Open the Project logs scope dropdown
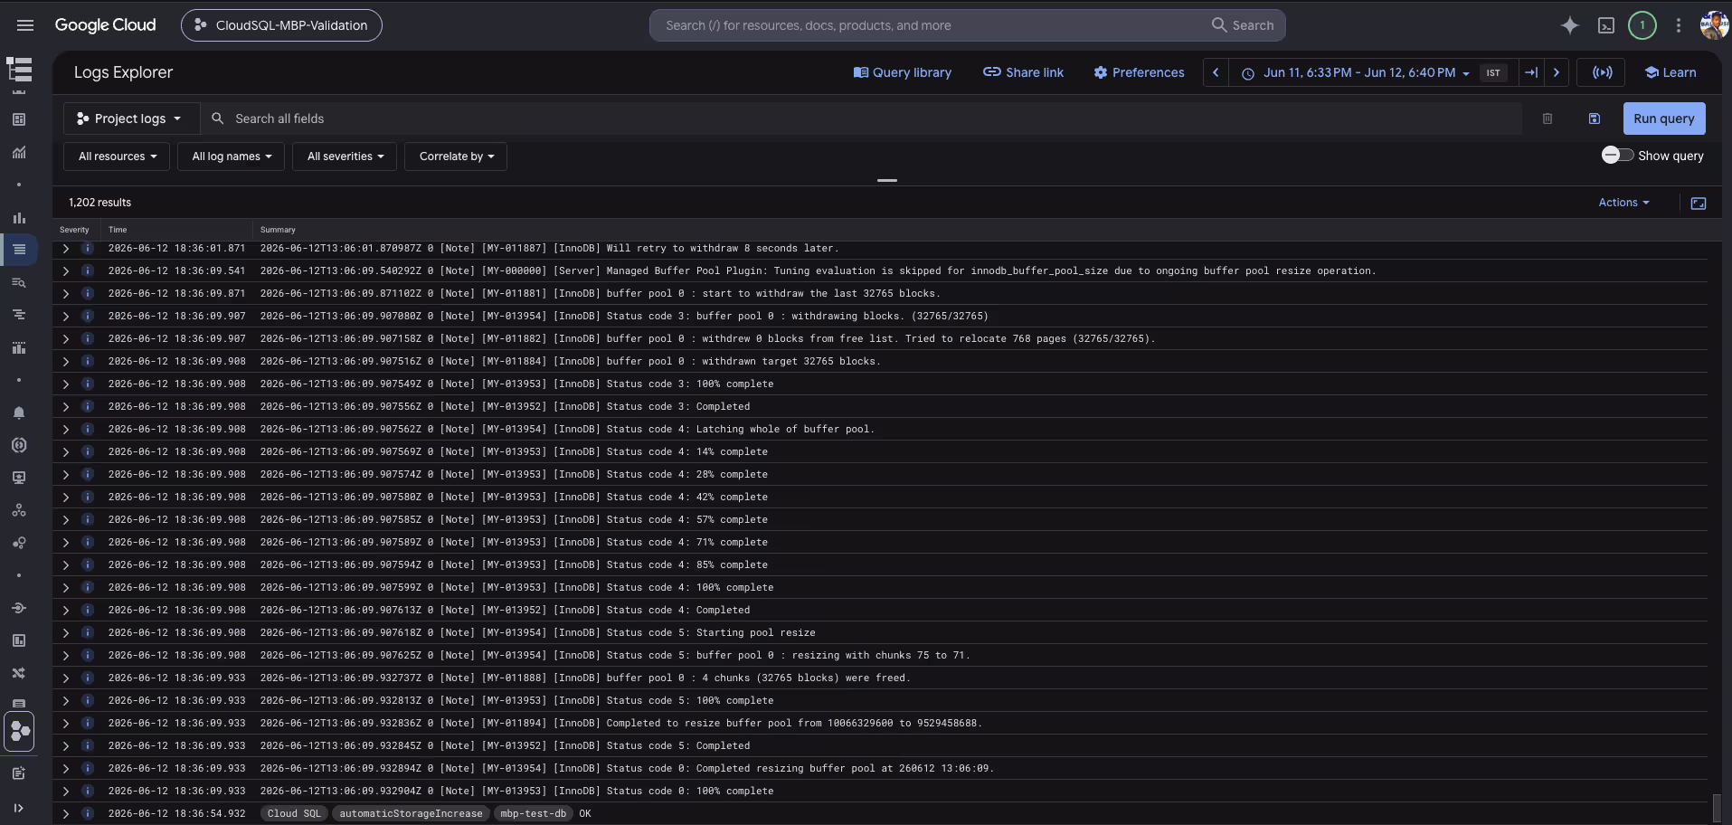The height and width of the screenshot is (825, 1732). tap(130, 119)
